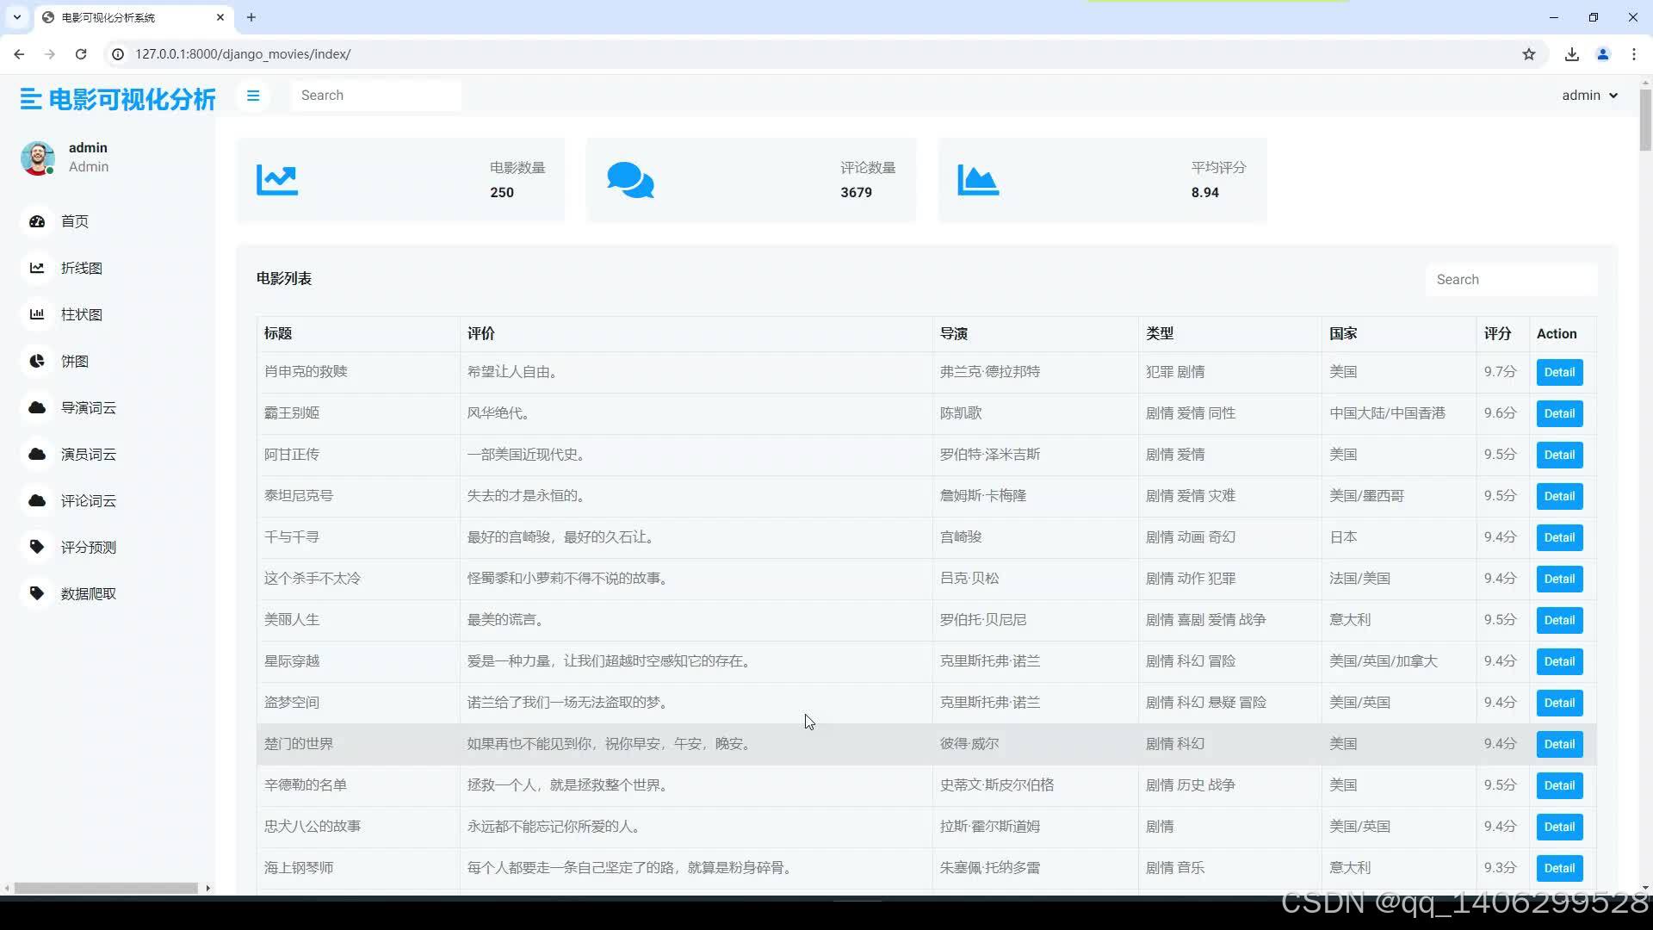
Task: Click the line chart icon for 折线图
Action: tap(37, 268)
